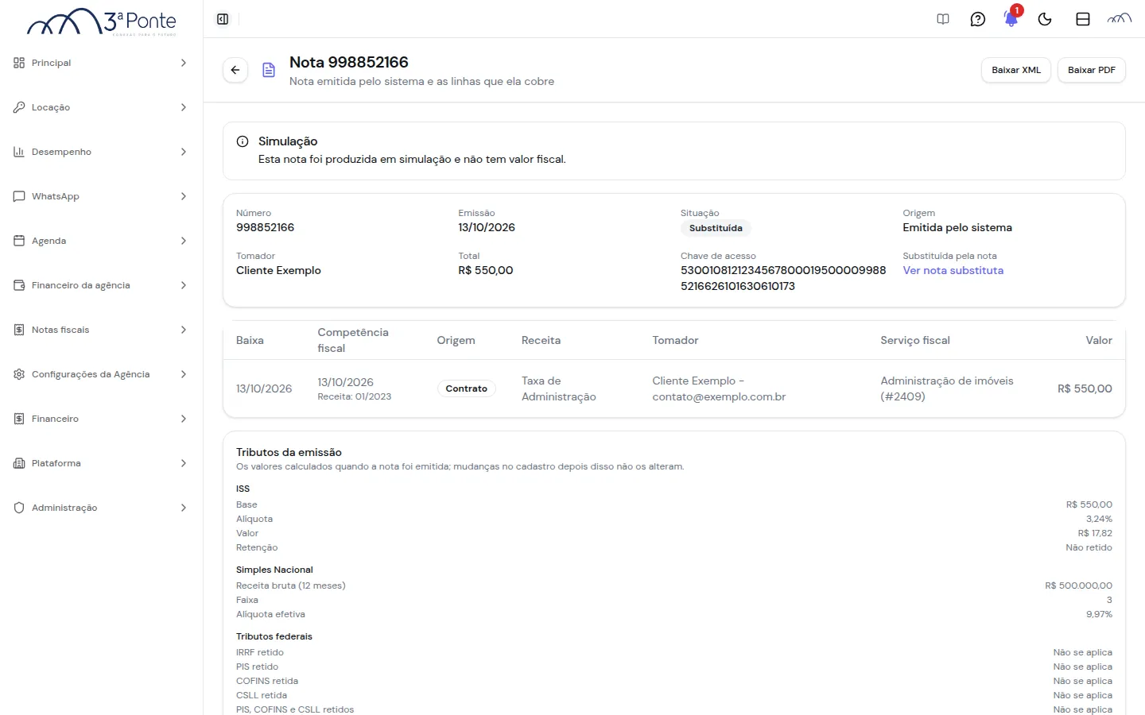1145x715 pixels.
Task: Click the Financeiro da agência wallet icon
Action: point(19,285)
